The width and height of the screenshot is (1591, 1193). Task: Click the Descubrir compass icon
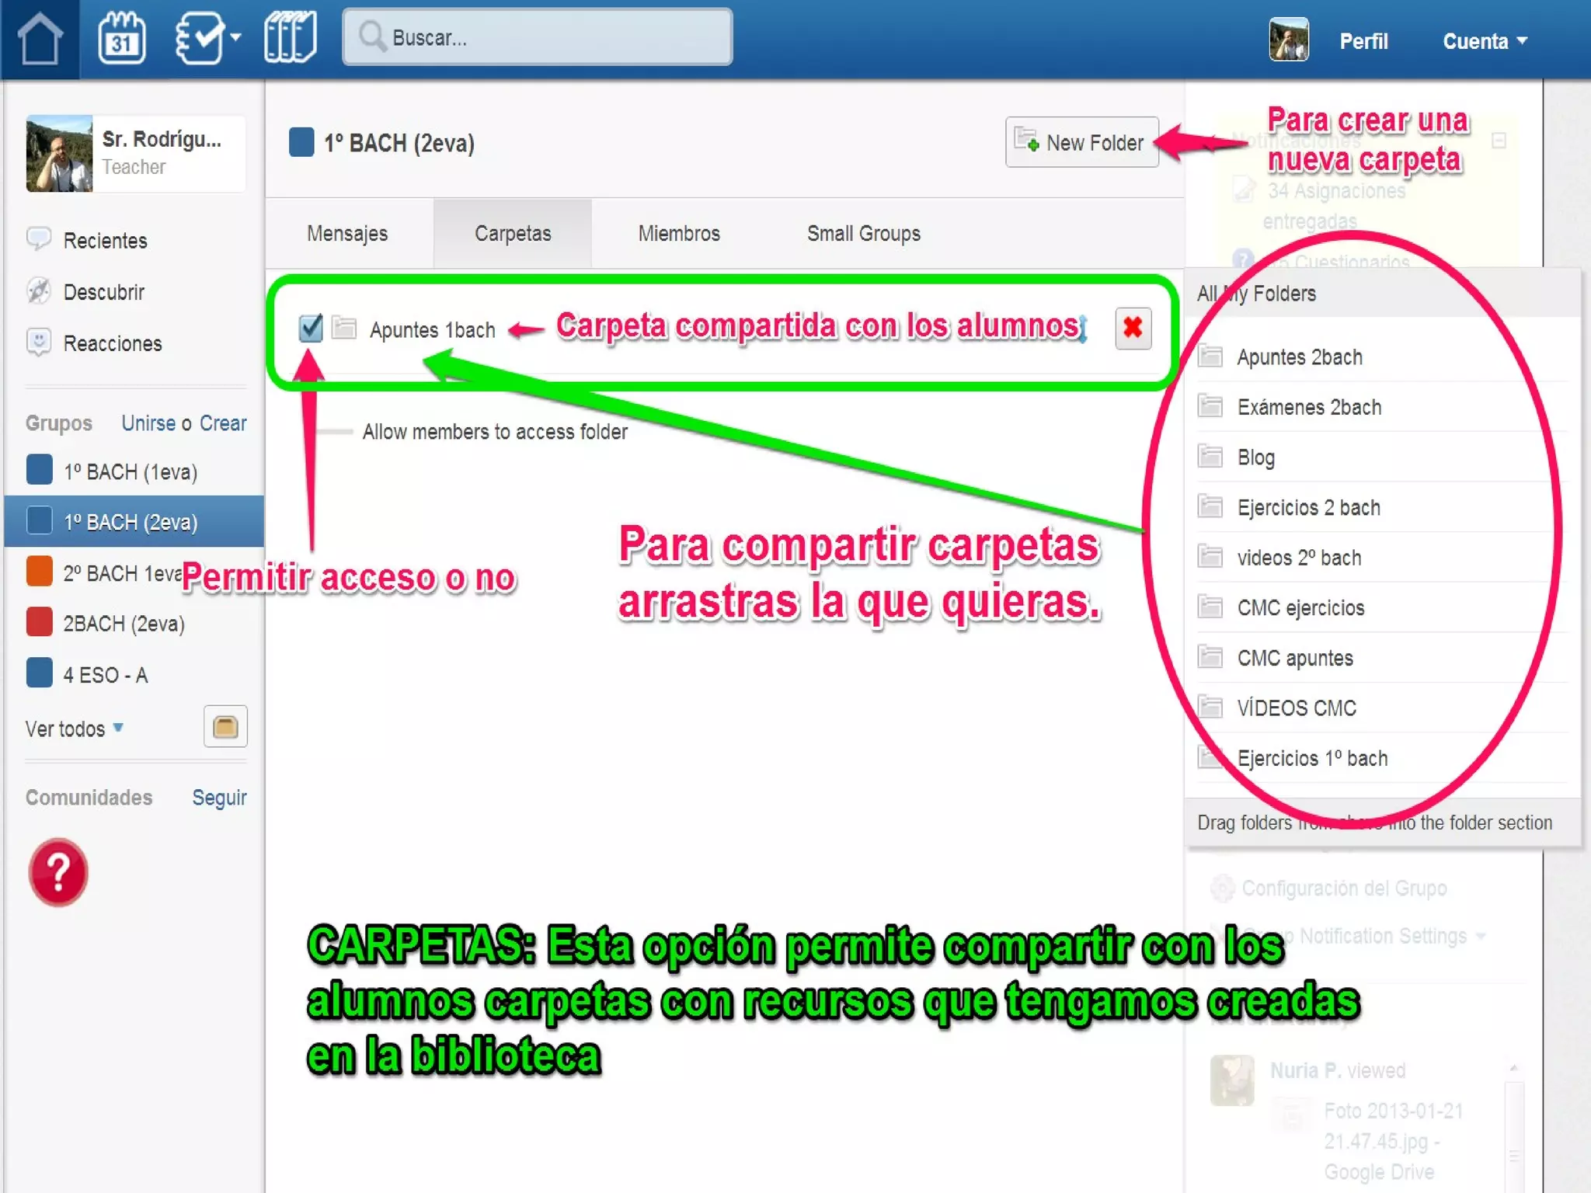click(39, 291)
